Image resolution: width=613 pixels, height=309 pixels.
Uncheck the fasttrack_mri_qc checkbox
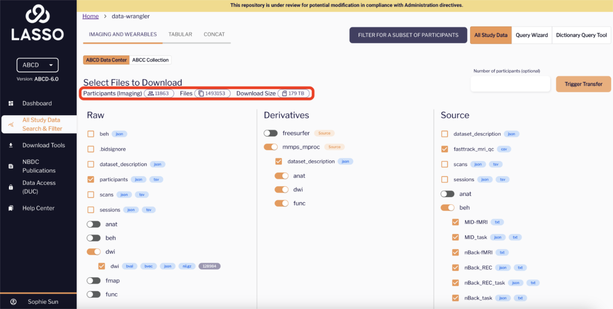(445, 149)
